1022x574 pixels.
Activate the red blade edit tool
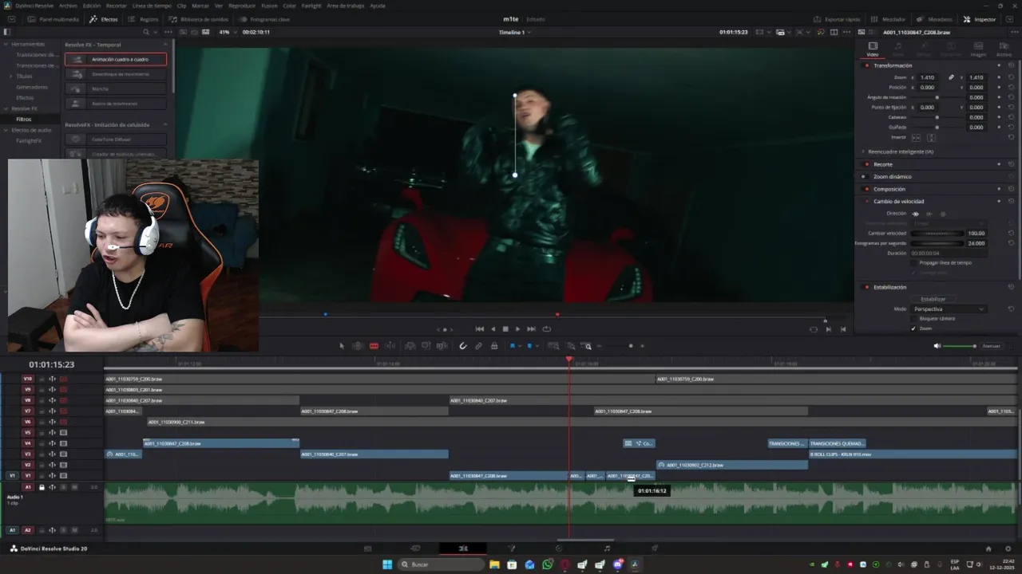point(374,346)
